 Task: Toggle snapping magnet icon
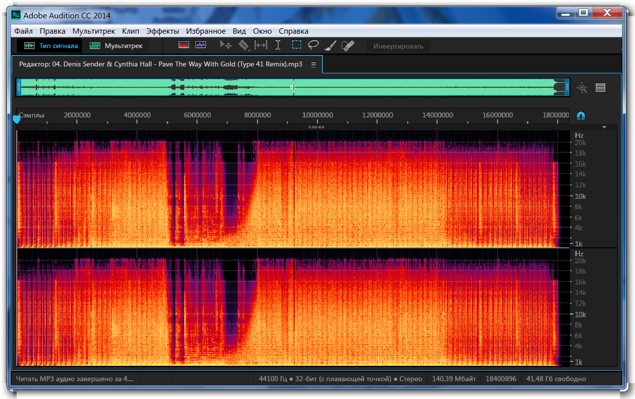[581, 115]
